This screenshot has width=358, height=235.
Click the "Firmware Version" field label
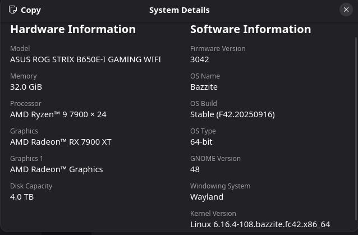point(218,49)
